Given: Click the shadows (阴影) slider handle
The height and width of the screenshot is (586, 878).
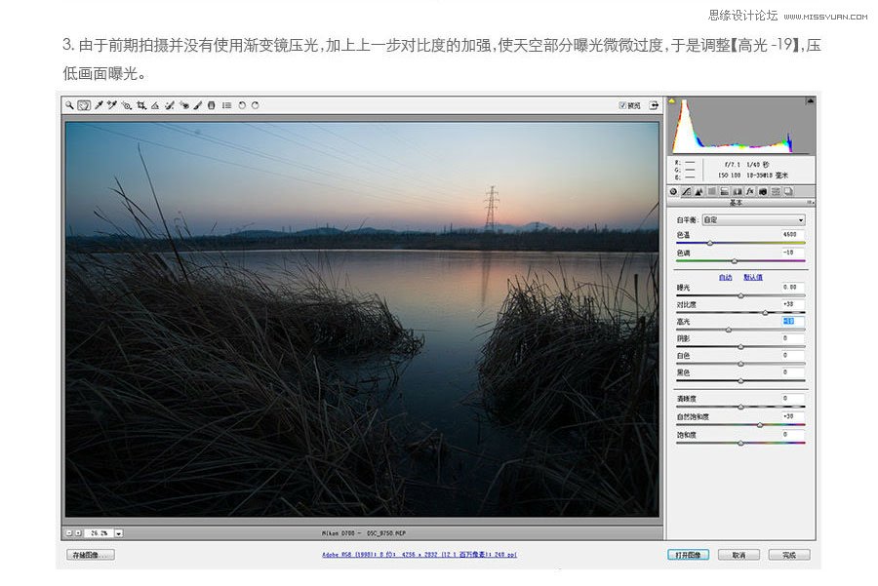Looking at the screenshot, I should click(740, 347).
